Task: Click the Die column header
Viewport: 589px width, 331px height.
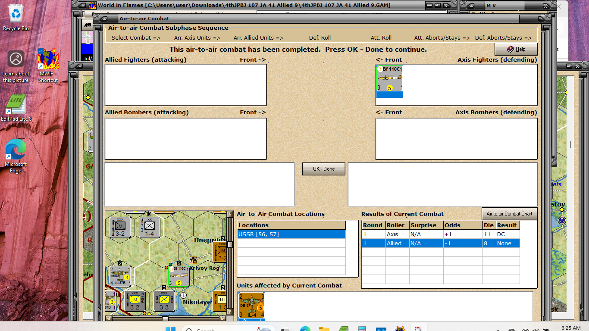Action: pos(489,225)
